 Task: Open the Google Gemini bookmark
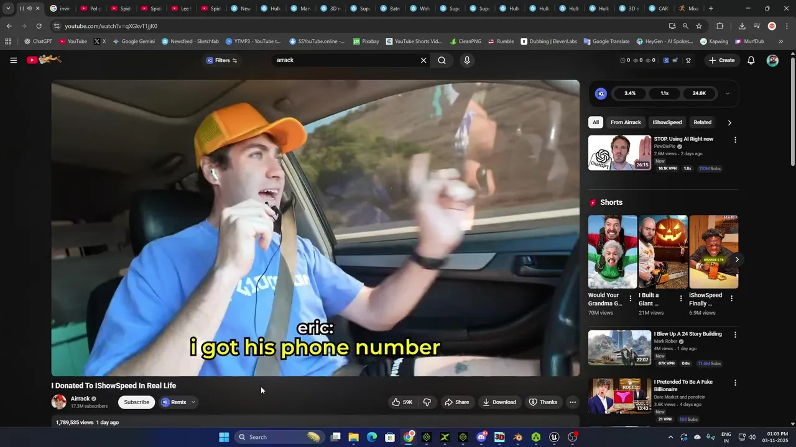134,42
